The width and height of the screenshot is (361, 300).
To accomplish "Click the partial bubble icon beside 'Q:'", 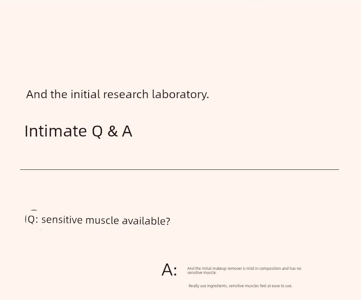I will (x=33, y=212).
